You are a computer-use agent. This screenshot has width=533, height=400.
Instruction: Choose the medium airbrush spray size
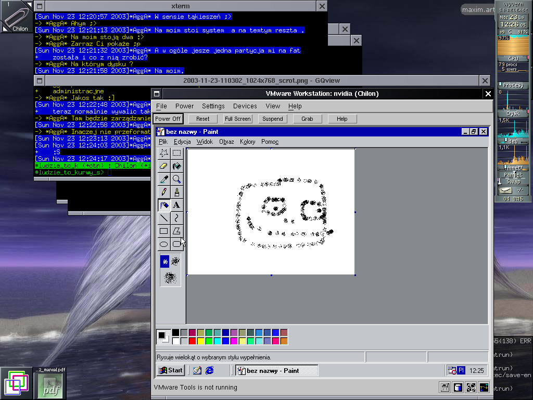pos(176,261)
